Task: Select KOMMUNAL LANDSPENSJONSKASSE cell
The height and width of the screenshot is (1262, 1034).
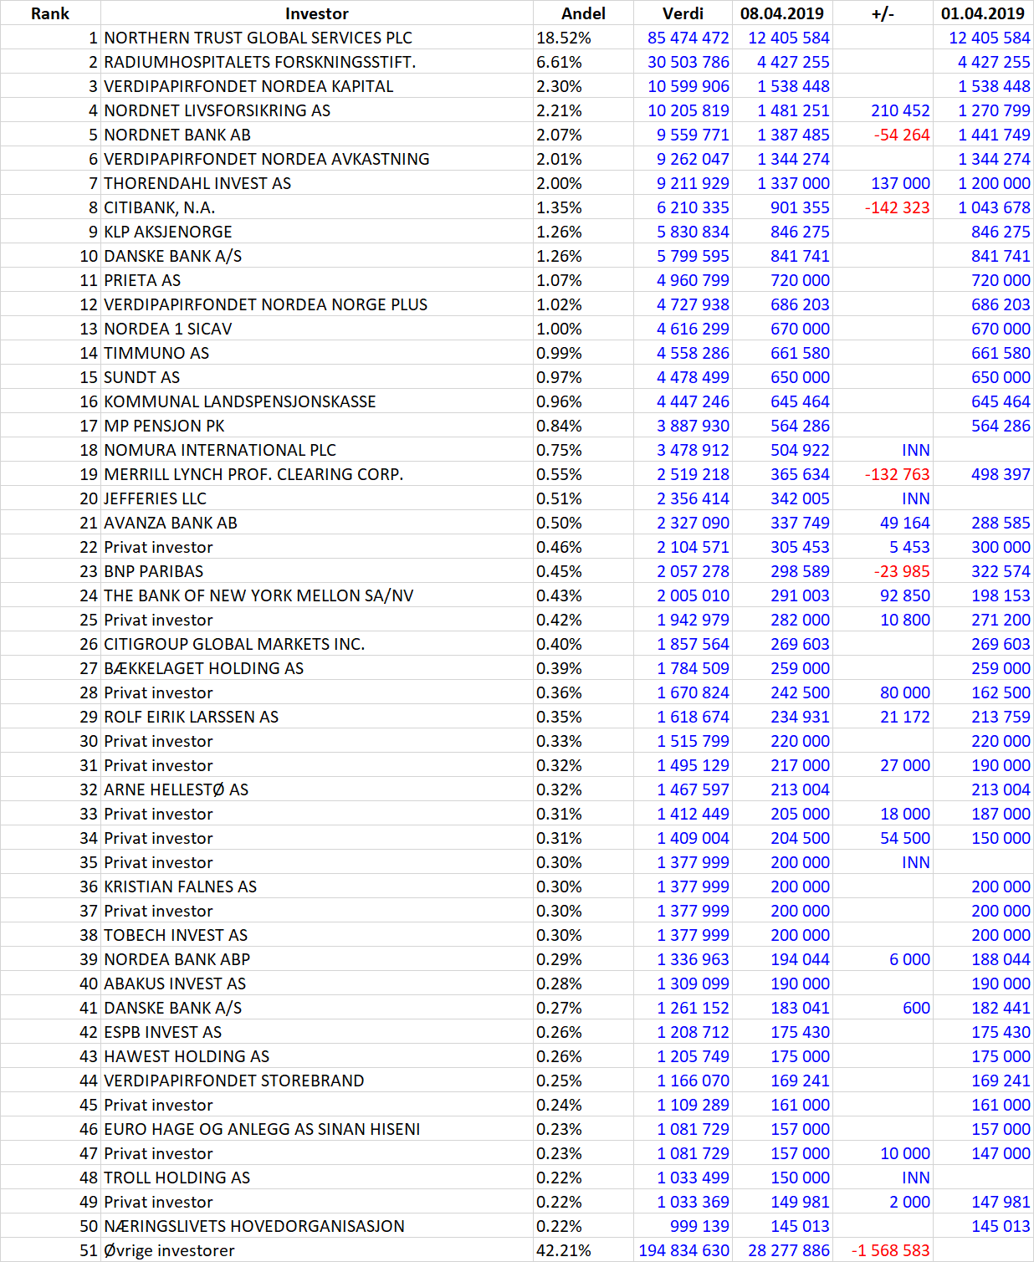Action: [316, 401]
